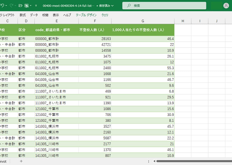Select cell with value 28163
This screenshot has width=232, height=165.
coord(95,39)
